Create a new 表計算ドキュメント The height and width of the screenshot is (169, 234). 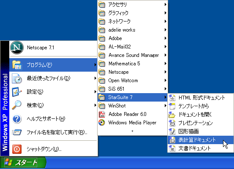click(x=201, y=140)
